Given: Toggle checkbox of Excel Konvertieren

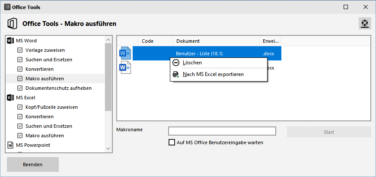Looking at the screenshot, I should [x=19, y=117].
